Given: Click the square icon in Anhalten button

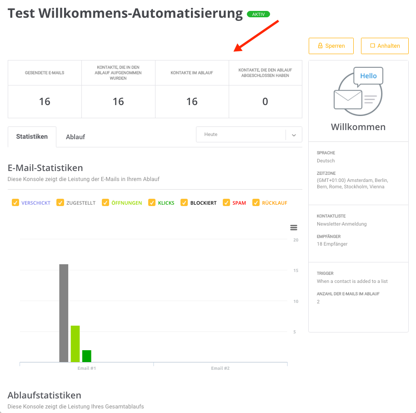Looking at the screenshot, I should (x=372, y=45).
